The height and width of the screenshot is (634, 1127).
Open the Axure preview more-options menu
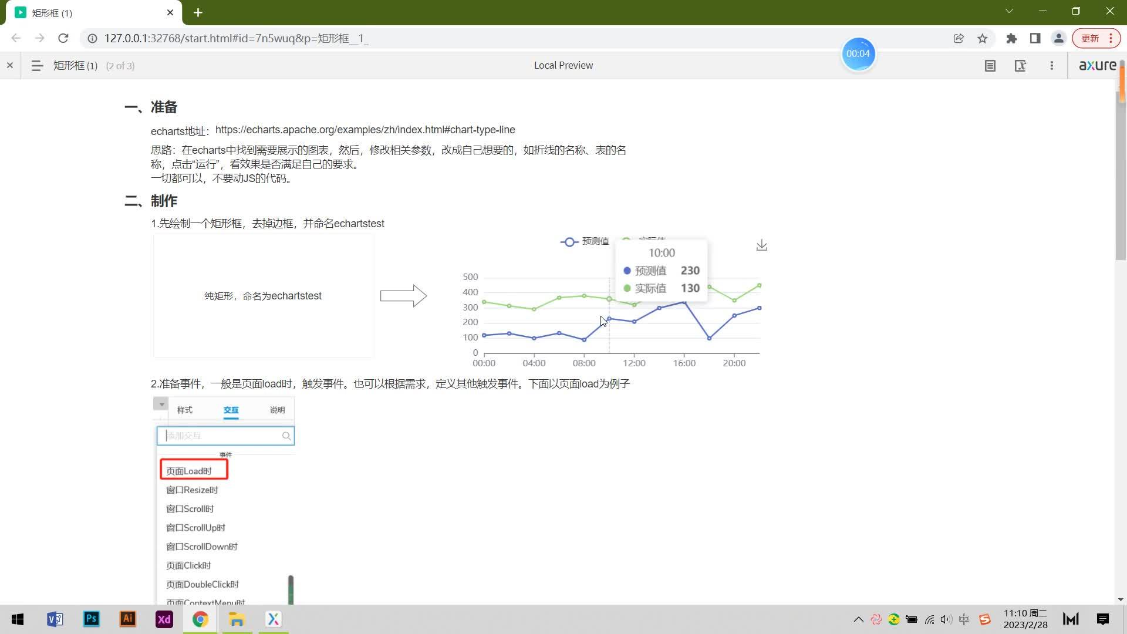point(1051,66)
